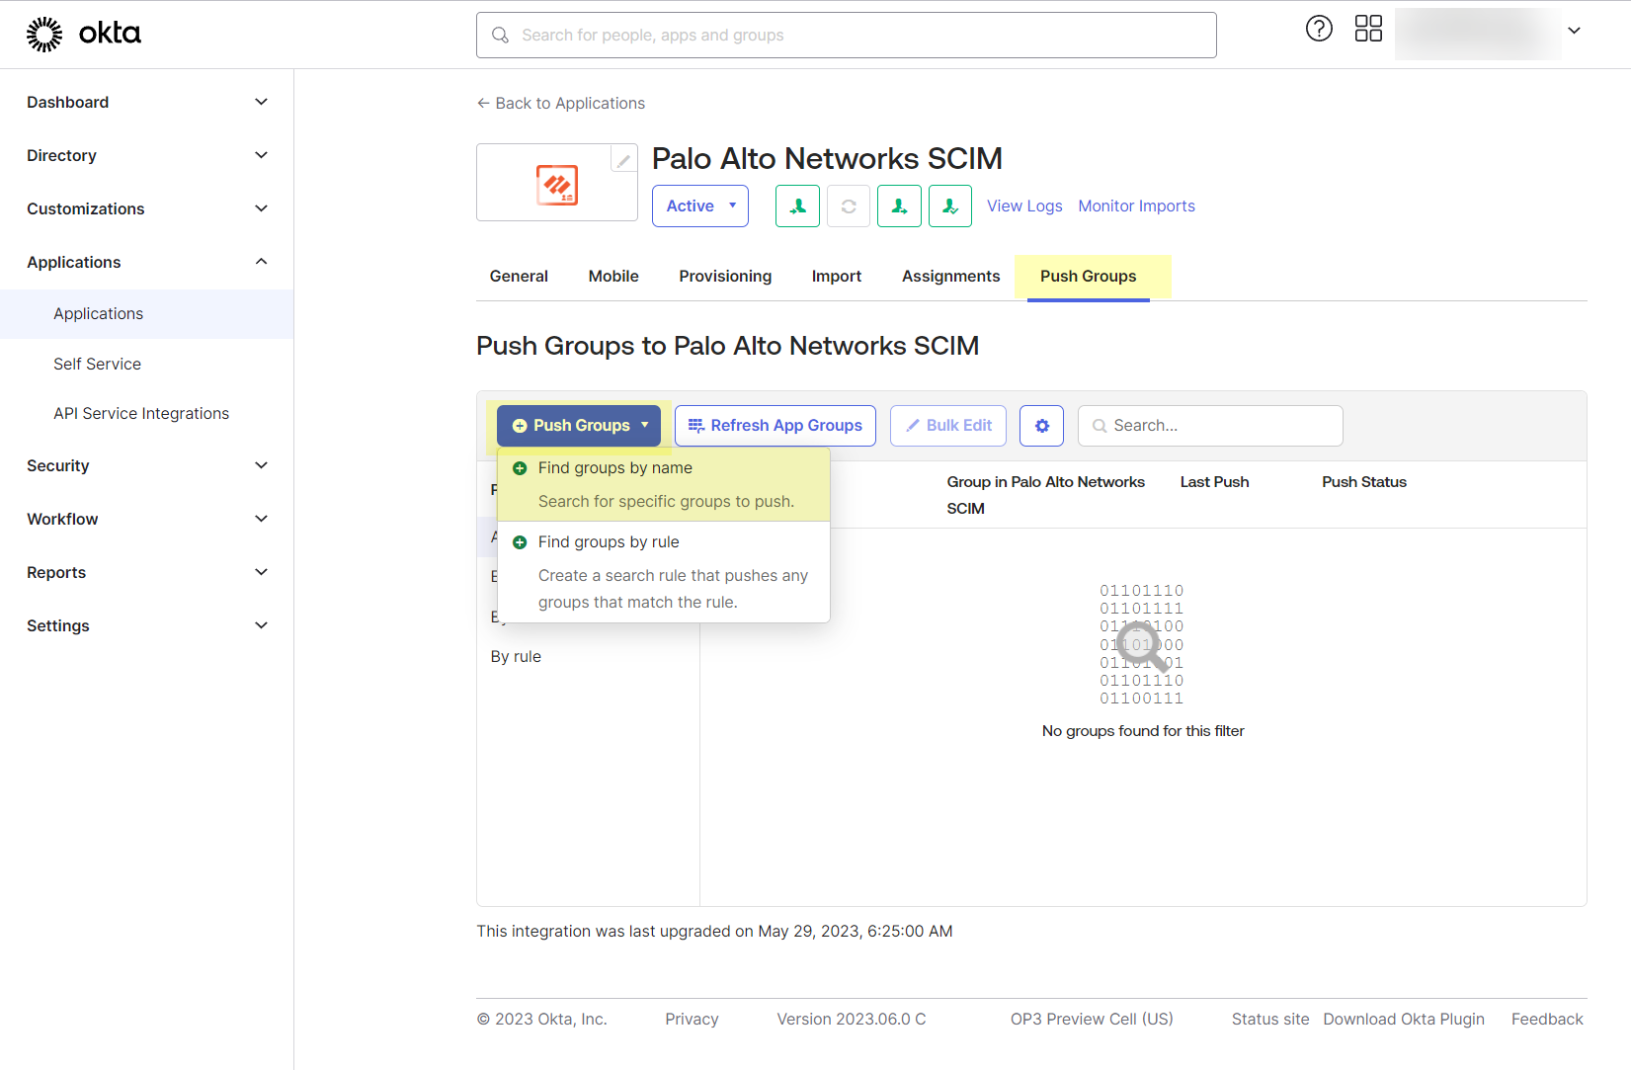1631x1070 pixels.
Task: Open push groups settings gear
Action: [1041, 426]
